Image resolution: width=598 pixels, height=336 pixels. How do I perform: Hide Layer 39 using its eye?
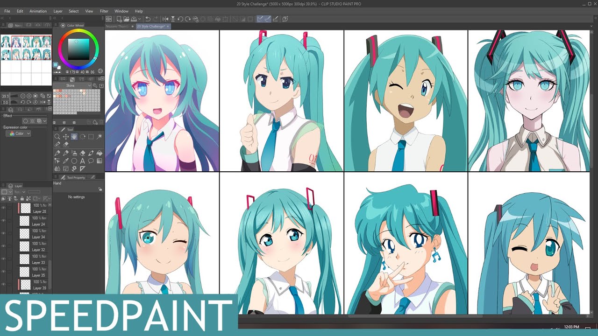(x=3, y=284)
